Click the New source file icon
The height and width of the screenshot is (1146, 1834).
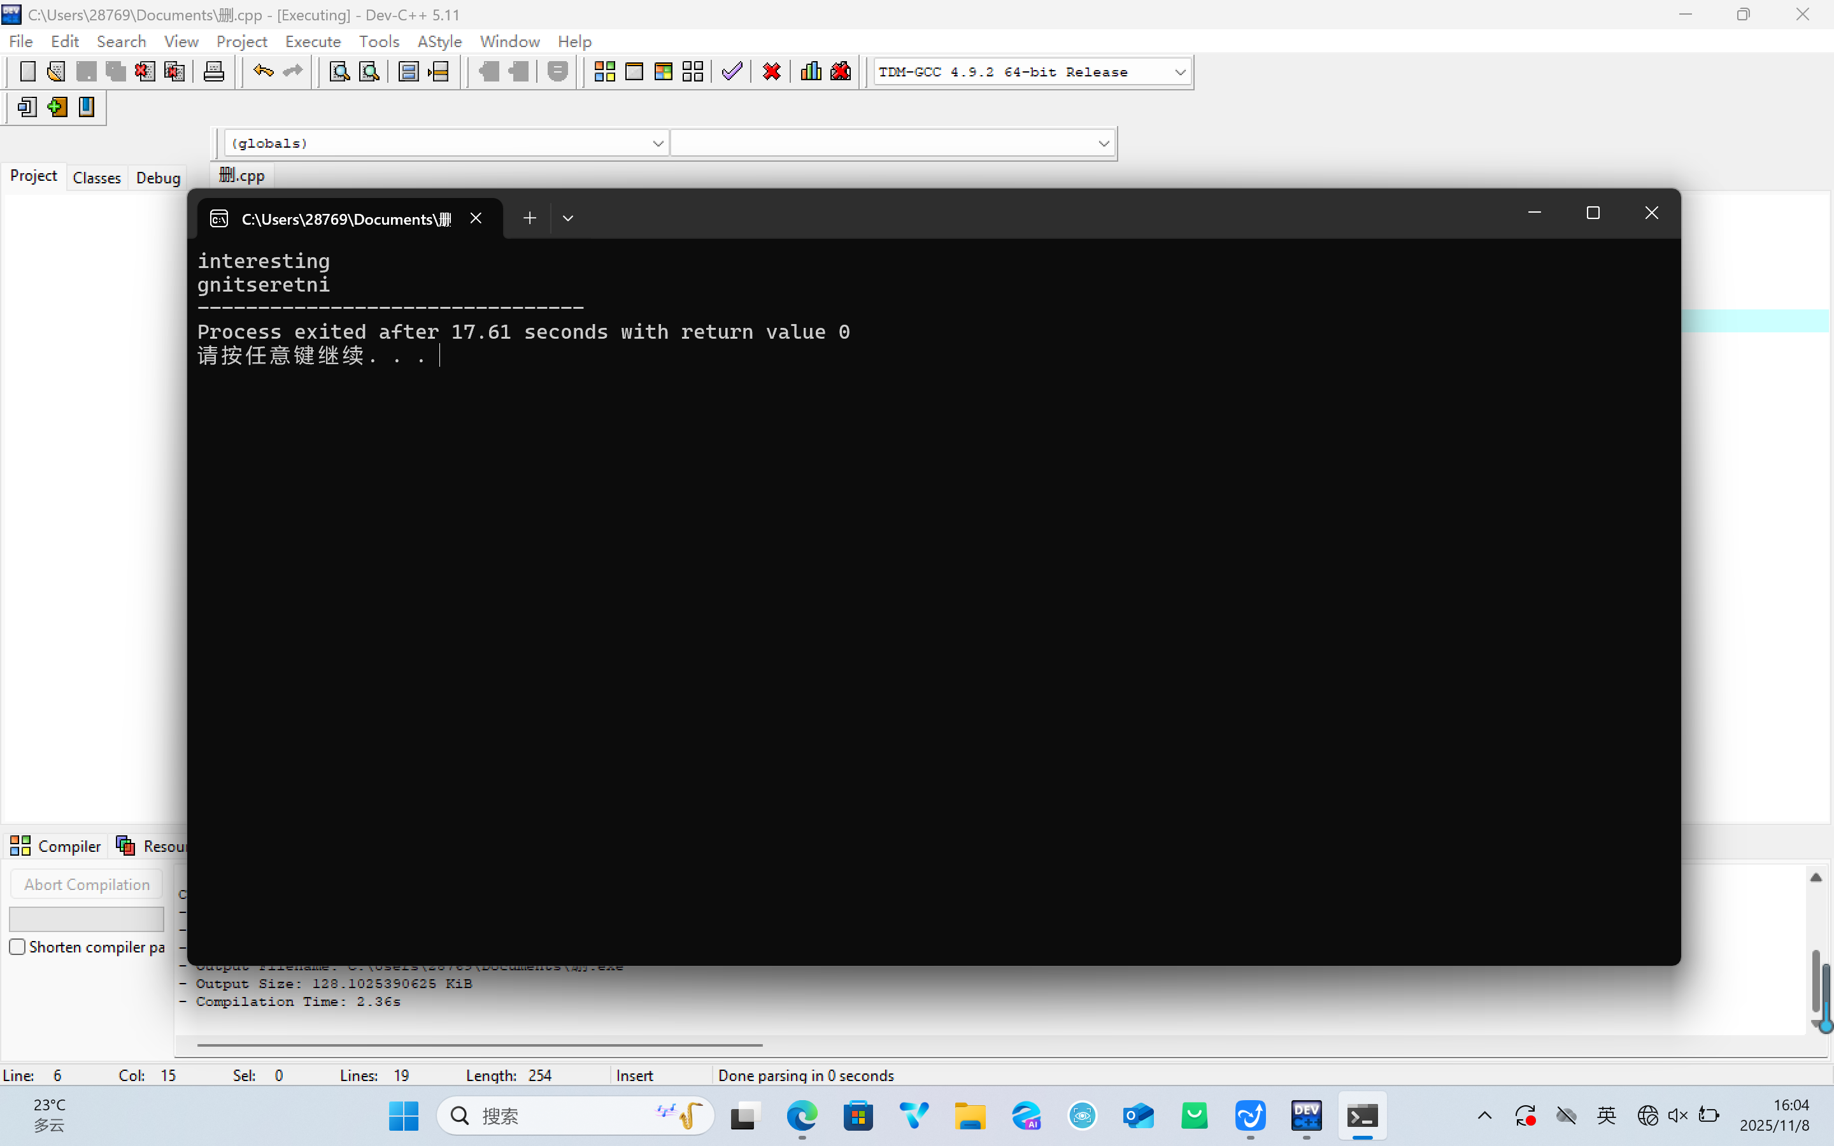27,72
